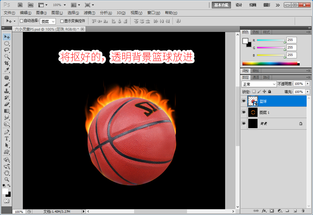Select the Brush tool
This screenshot has width=313, height=215.
[x=7, y=84]
